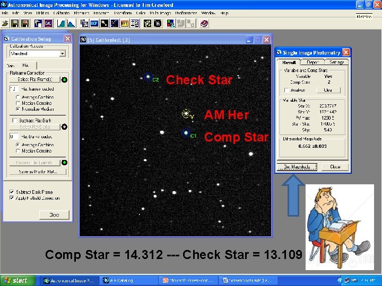Select Median Combine under Flat-Darks loaded
The image size is (382, 286).
click(18, 151)
